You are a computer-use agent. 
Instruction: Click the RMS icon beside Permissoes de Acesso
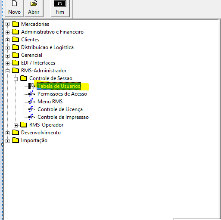tap(32, 93)
